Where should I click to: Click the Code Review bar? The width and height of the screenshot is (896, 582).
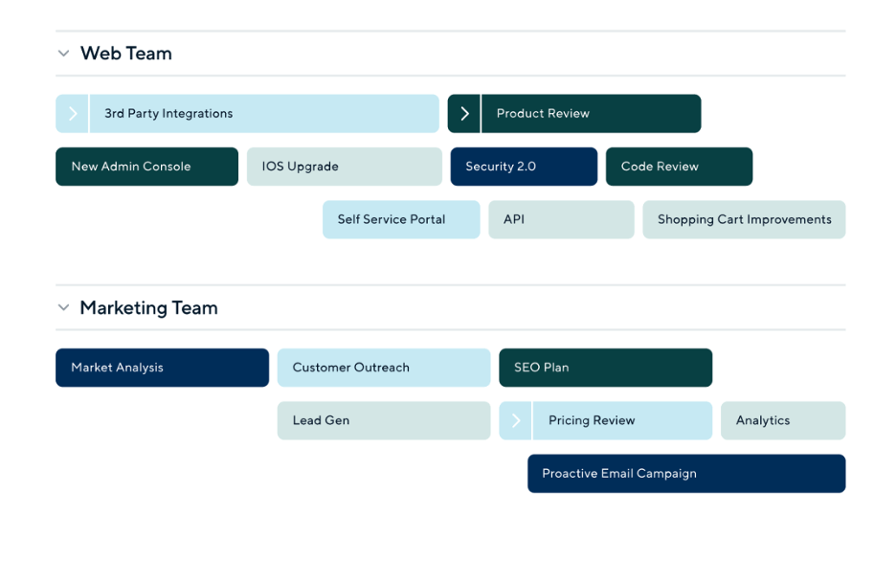pyautogui.click(x=680, y=167)
